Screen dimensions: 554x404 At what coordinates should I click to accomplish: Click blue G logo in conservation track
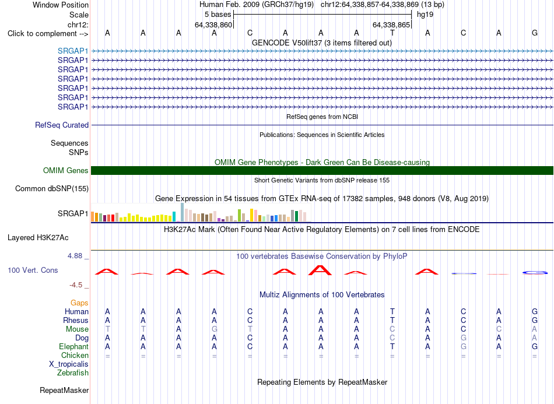click(x=535, y=272)
